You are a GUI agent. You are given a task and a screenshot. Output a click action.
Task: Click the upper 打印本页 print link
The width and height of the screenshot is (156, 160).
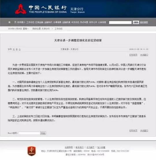[133, 55]
